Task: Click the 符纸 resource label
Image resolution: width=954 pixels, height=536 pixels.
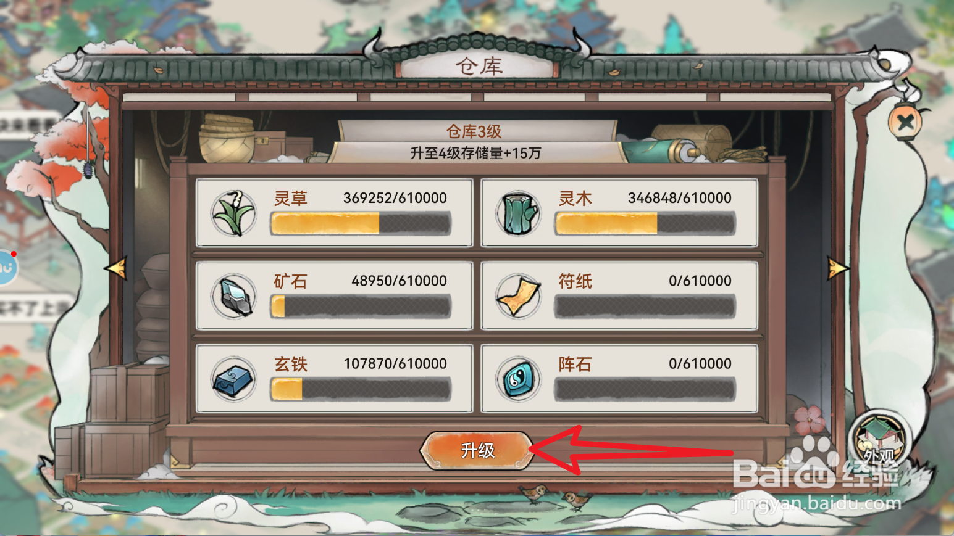Action: pyautogui.click(x=575, y=281)
